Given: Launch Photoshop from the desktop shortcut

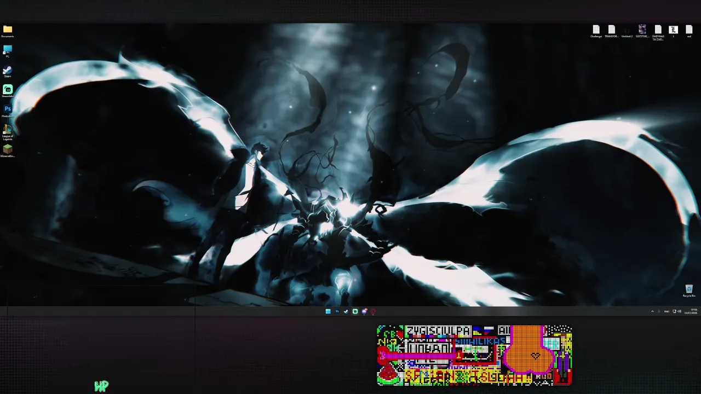Looking at the screenshot, I should point(8,111).
